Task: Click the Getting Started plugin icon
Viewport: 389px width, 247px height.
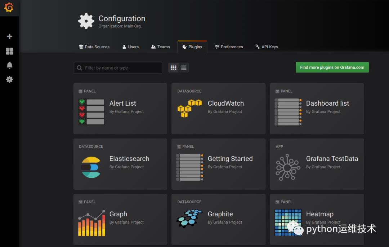Action: 190,167
